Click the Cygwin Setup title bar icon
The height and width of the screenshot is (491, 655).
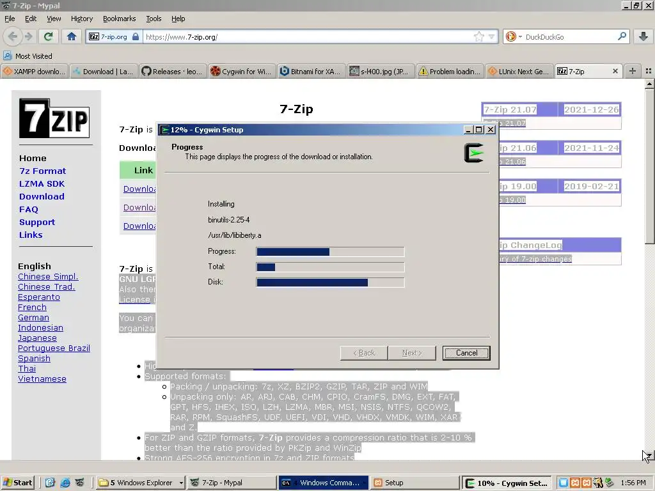[x=164, y=130]
